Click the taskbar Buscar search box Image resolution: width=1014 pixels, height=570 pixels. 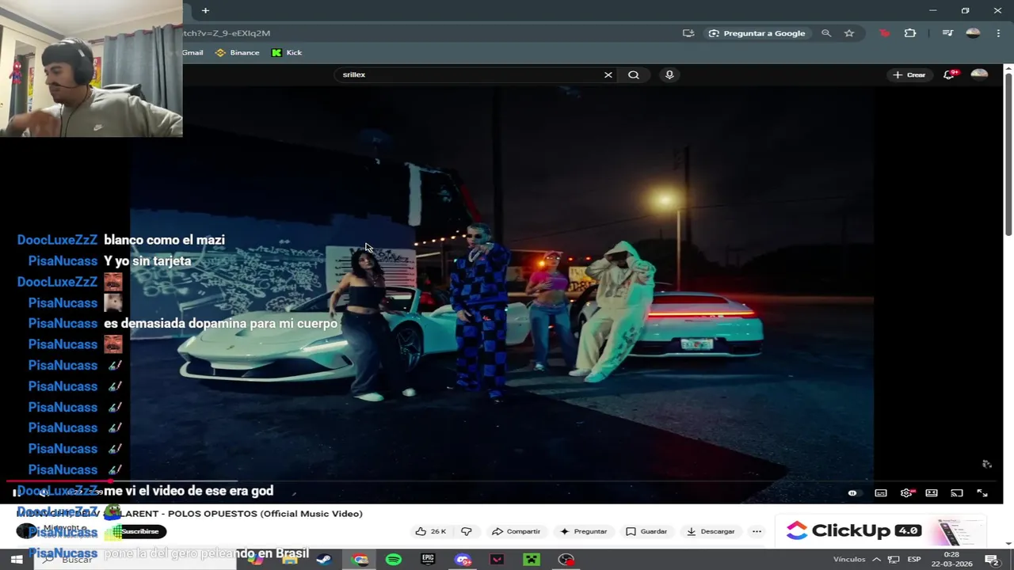135,560
